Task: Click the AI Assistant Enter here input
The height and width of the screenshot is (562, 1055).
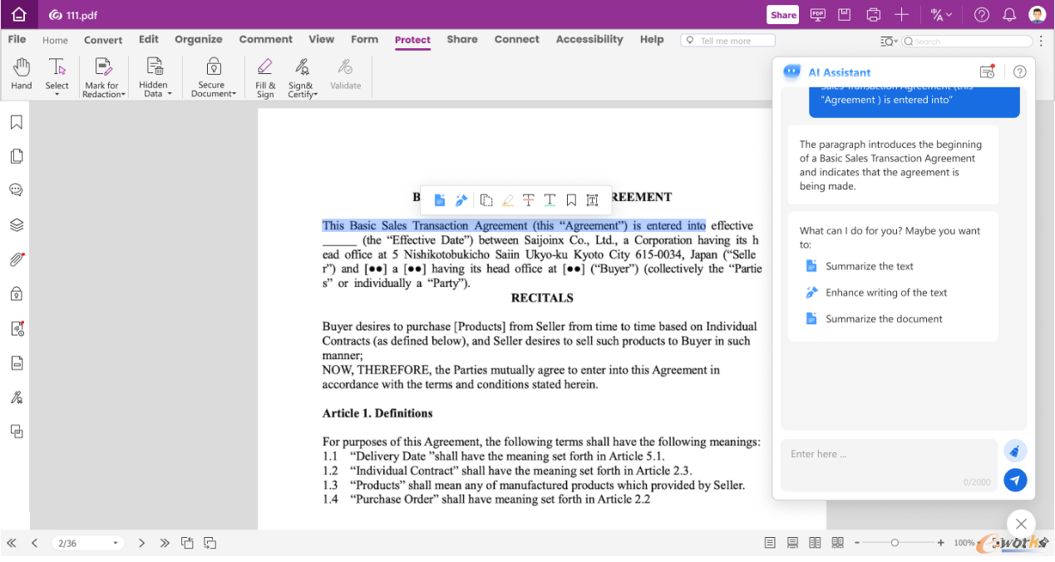Action: [x=889, y=465]
